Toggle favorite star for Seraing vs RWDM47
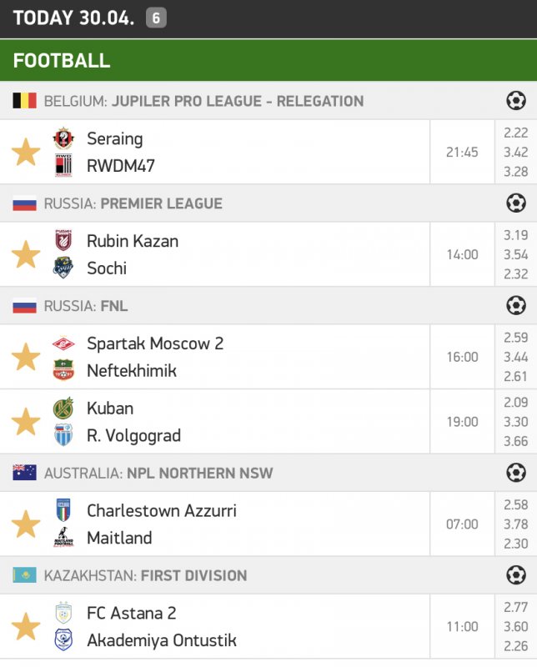Image resolution: width=537 pixels, height=667 pixels. (26, 153)
